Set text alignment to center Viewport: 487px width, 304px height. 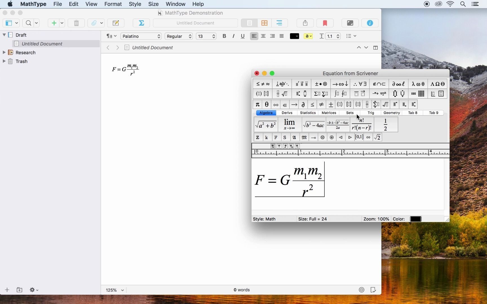click(x=263, y=36)
